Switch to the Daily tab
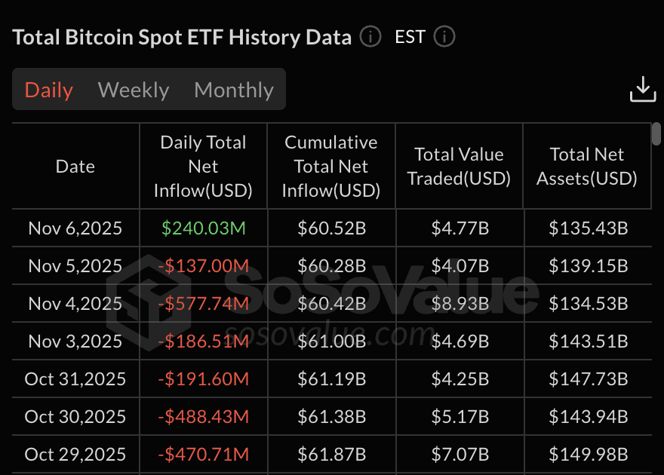Image resolution: width=664 pixels, height=475 pixels. pos(49,90)
